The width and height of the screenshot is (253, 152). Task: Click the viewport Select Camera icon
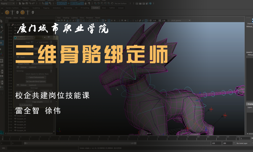point(59,21)
